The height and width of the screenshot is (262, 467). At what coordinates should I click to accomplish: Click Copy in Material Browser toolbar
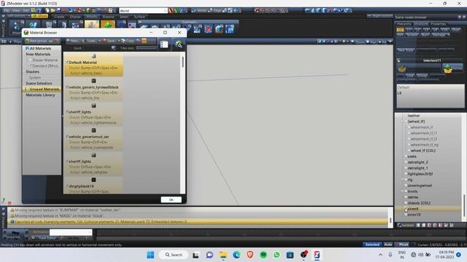(128, 41)
